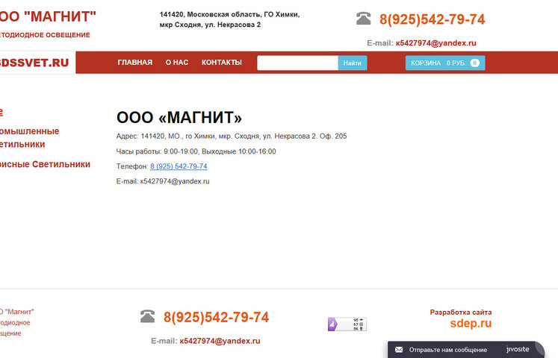Click the purple site statistics counter badge
Screen dimensions: 558x358
347,324
